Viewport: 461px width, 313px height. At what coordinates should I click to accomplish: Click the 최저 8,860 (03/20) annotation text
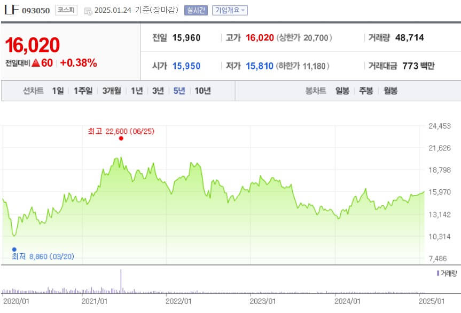[x=43, y=256]
